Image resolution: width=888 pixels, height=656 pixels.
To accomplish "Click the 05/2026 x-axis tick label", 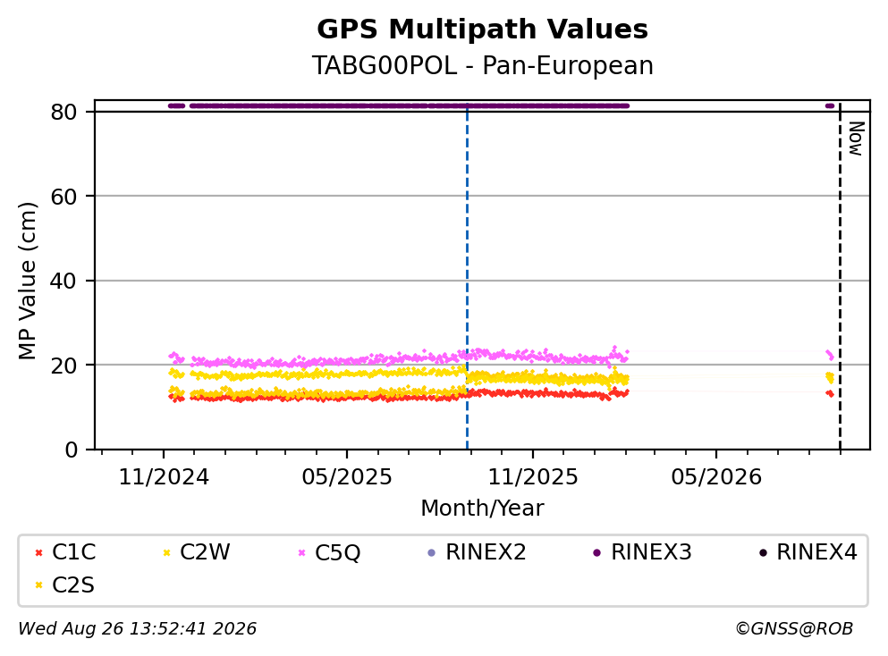I will (x=716, y=478).
